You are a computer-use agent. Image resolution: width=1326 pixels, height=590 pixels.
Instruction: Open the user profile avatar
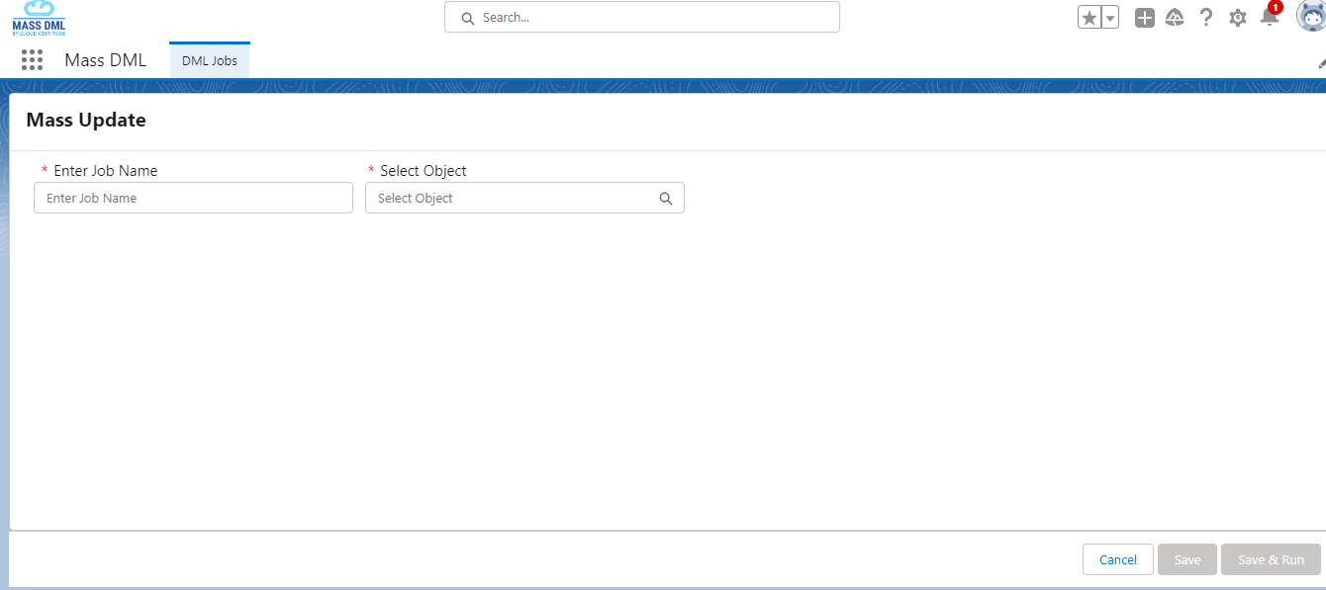[x=1311, y=17]
